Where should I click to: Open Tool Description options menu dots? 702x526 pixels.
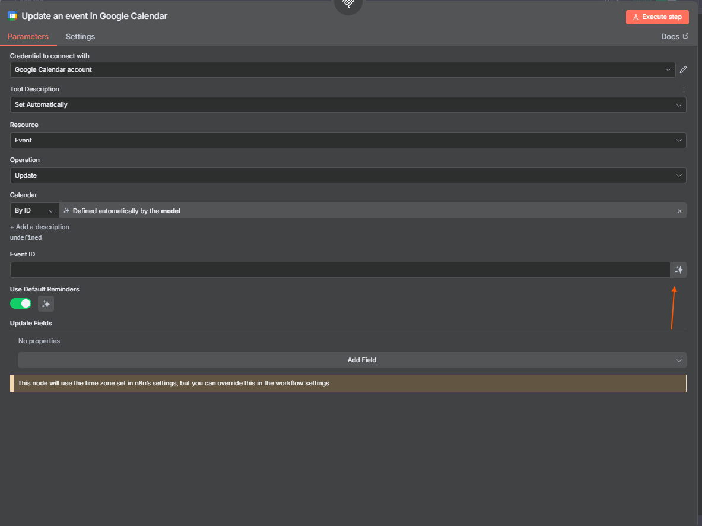tap(684, 90)
